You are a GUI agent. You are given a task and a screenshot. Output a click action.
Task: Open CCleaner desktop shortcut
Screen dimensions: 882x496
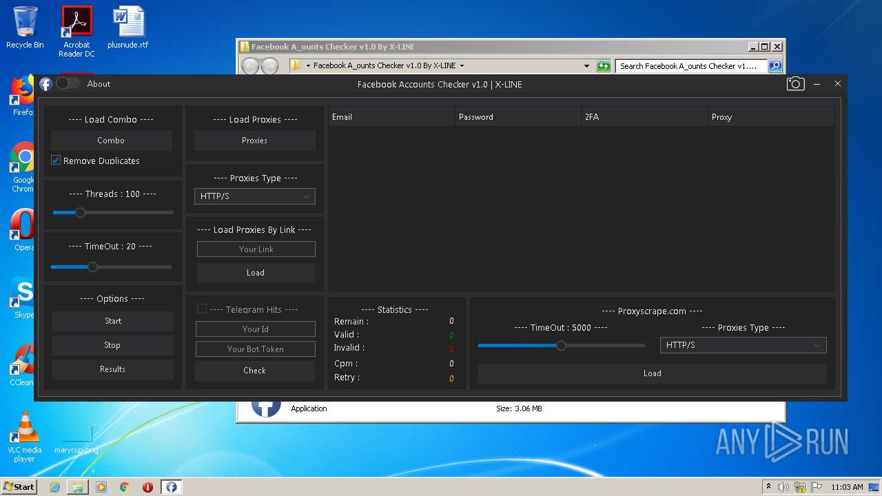click(x=21, y=365)
